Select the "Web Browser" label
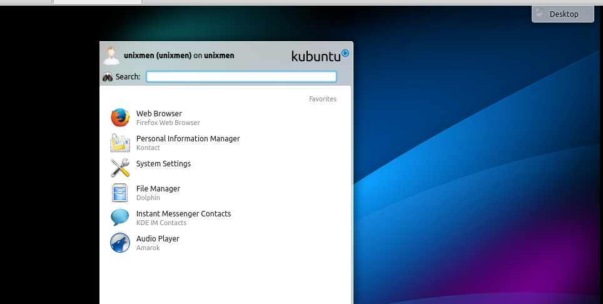The image size is (603, 304). [159, 113]
